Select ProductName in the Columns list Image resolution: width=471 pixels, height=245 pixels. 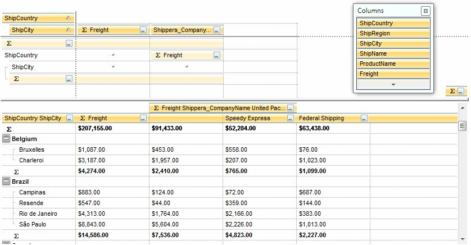(393, 63)
